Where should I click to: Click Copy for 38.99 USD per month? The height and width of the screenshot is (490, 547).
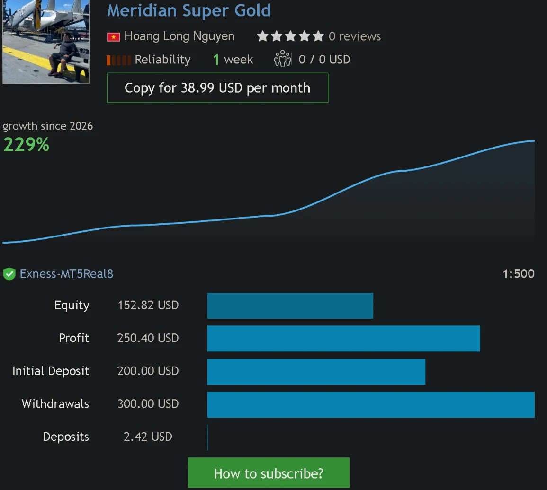tap(217, 88)
